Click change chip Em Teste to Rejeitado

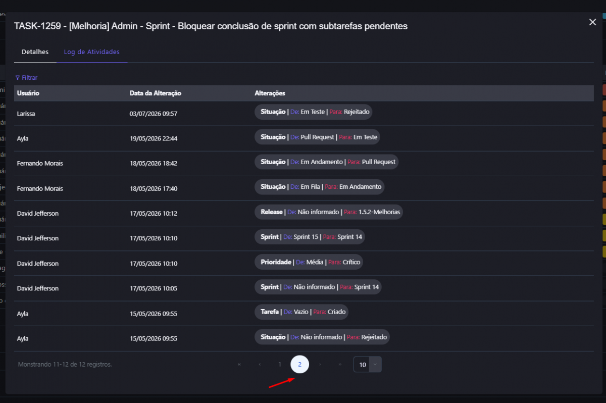point(313,112)
